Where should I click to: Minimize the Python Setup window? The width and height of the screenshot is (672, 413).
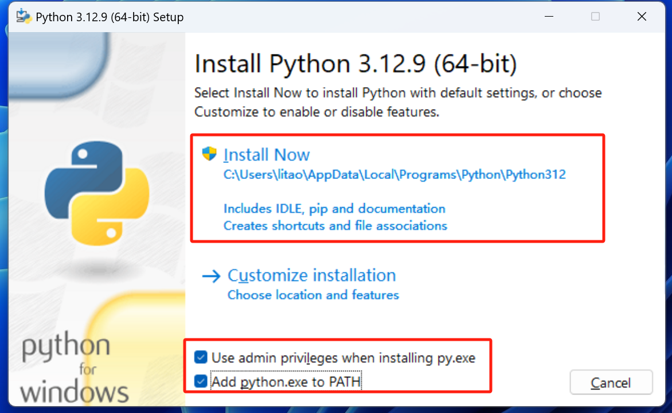pos(549,17)
